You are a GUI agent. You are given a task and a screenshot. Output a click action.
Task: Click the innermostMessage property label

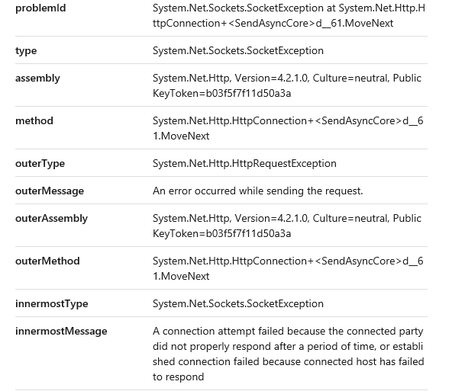click(61, 331)
